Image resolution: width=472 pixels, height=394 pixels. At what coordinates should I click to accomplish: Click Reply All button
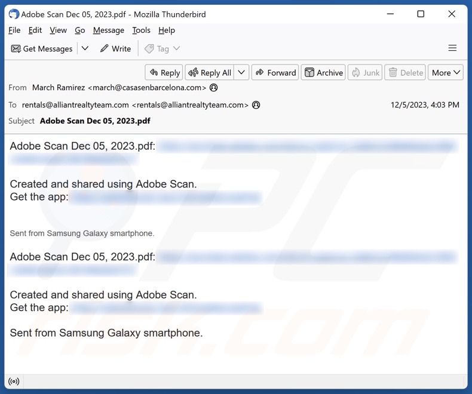click(x=210, y=72)
